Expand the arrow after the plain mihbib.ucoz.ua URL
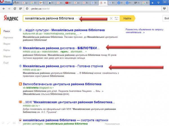This screenshot has width=169, height=126. pos(41,70)
